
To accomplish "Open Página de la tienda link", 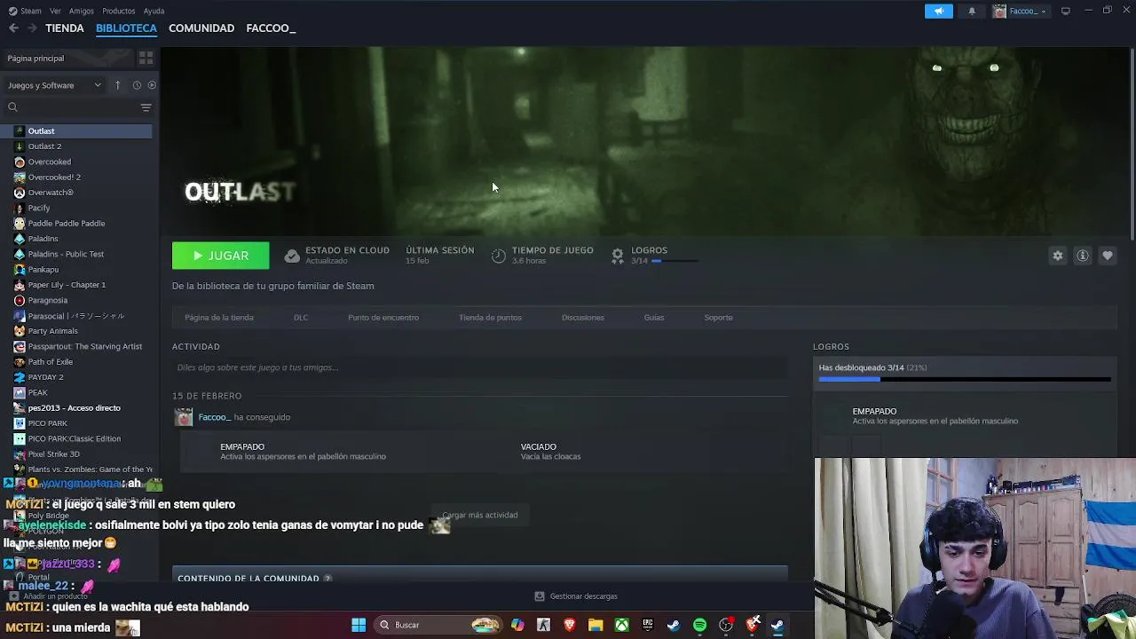I will (219, 318).
